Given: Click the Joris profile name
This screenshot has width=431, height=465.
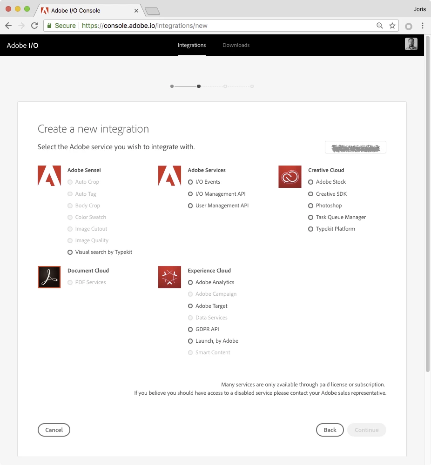Looking at the screenshot, I should pyautogui.click(x=420, y=9).
